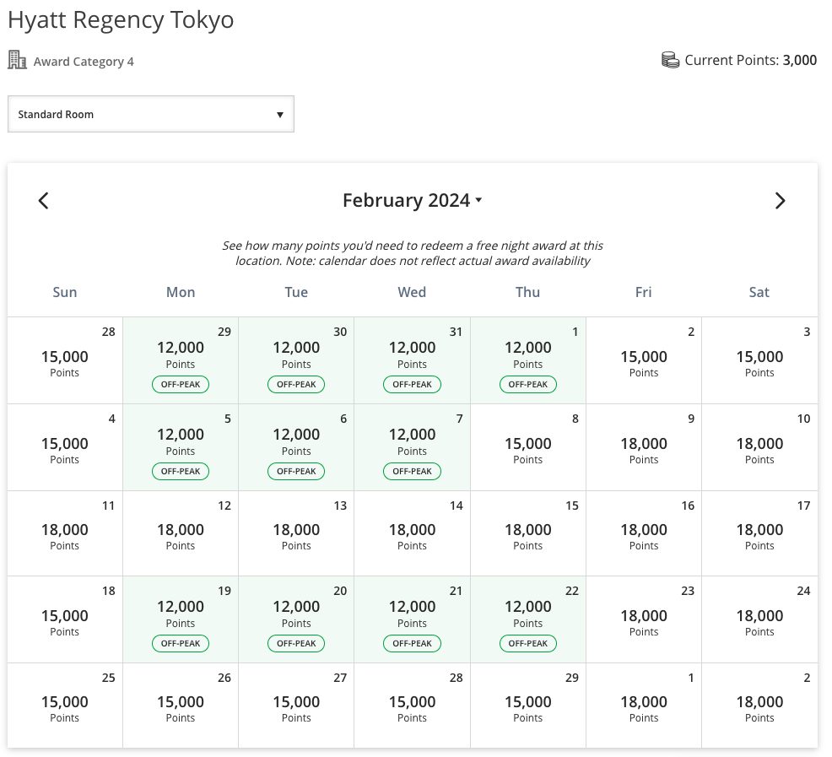The image size is (832, 757).
Task: Click the caret next to February 2024
Action: pyautogui.click(x=478, y=200)
